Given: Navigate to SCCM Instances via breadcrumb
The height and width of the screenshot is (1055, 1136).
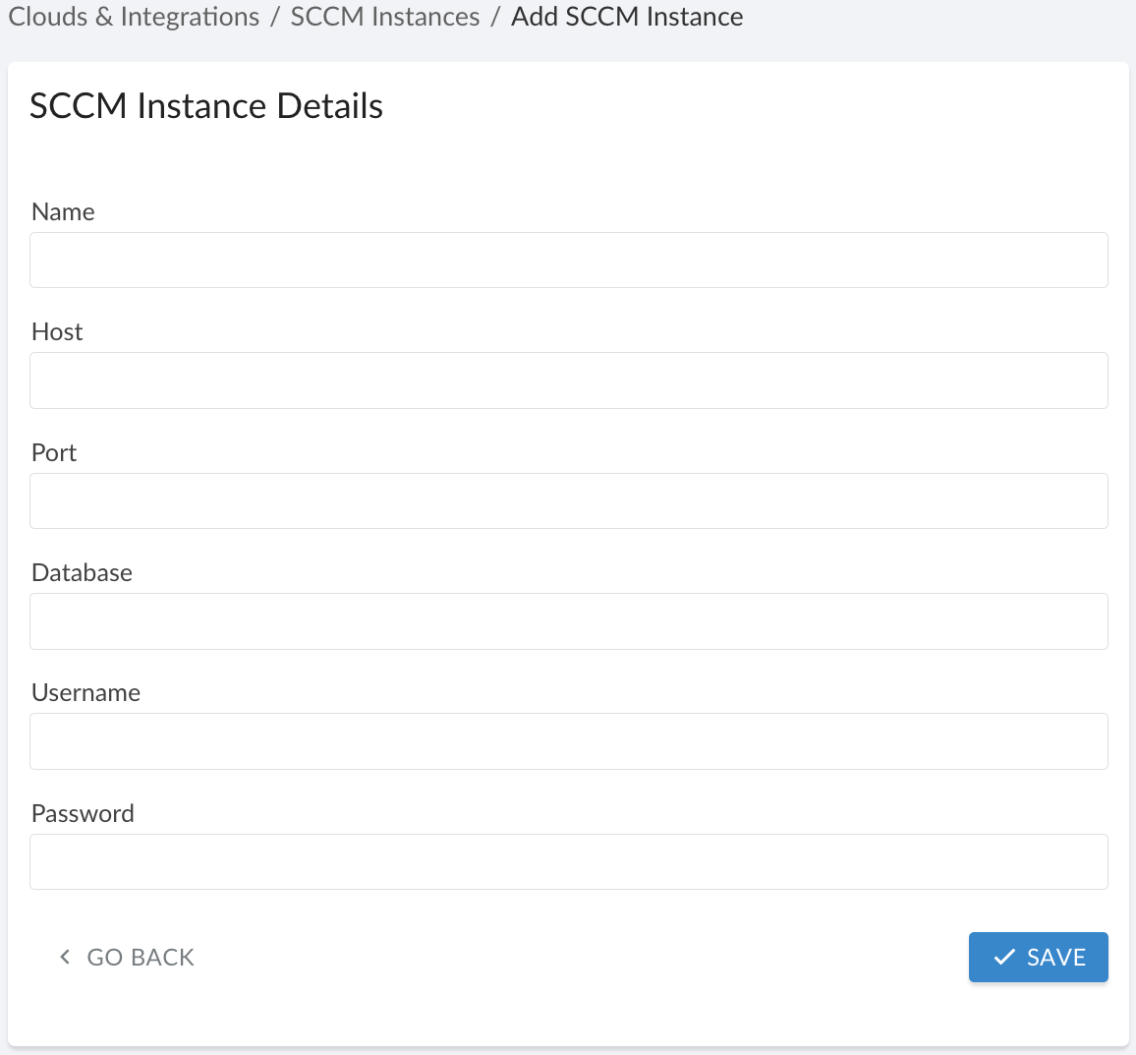Looking at the screenshot, I should point(384,17).
